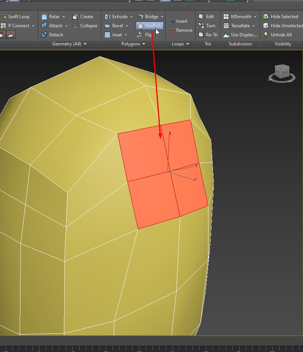Open the Bridge settings dropdown arrow
This screenshot has height=352, width=303.
tap(162, 17)
